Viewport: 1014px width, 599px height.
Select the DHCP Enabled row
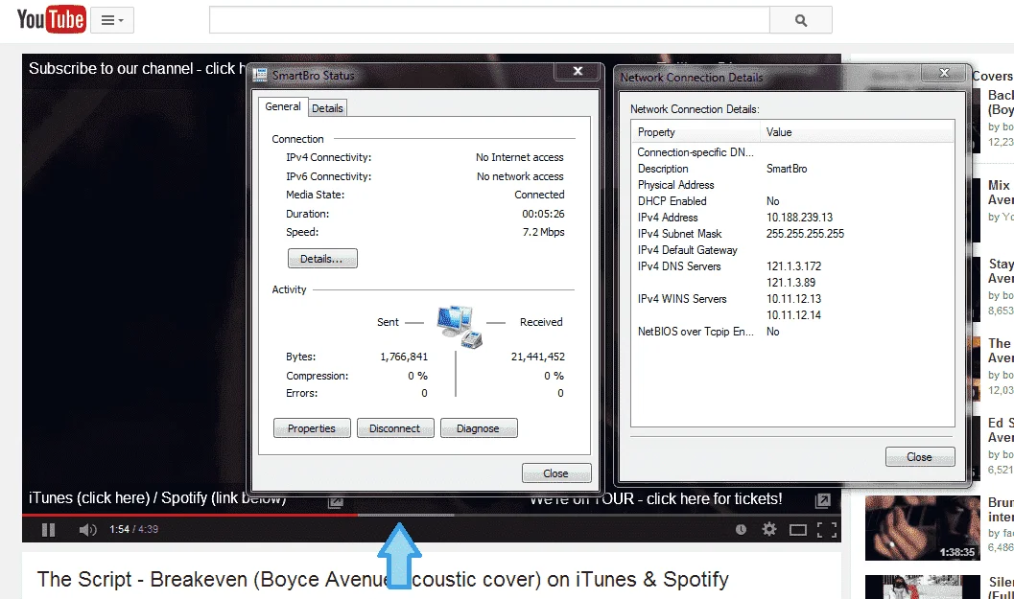tap(792, 201)
